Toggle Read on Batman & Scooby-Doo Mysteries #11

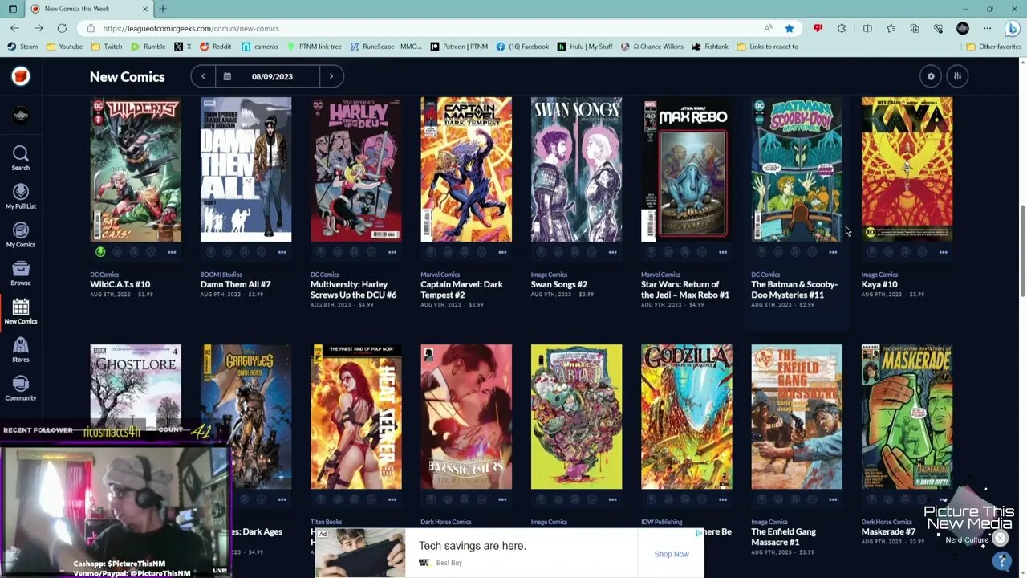coord(795,252)
